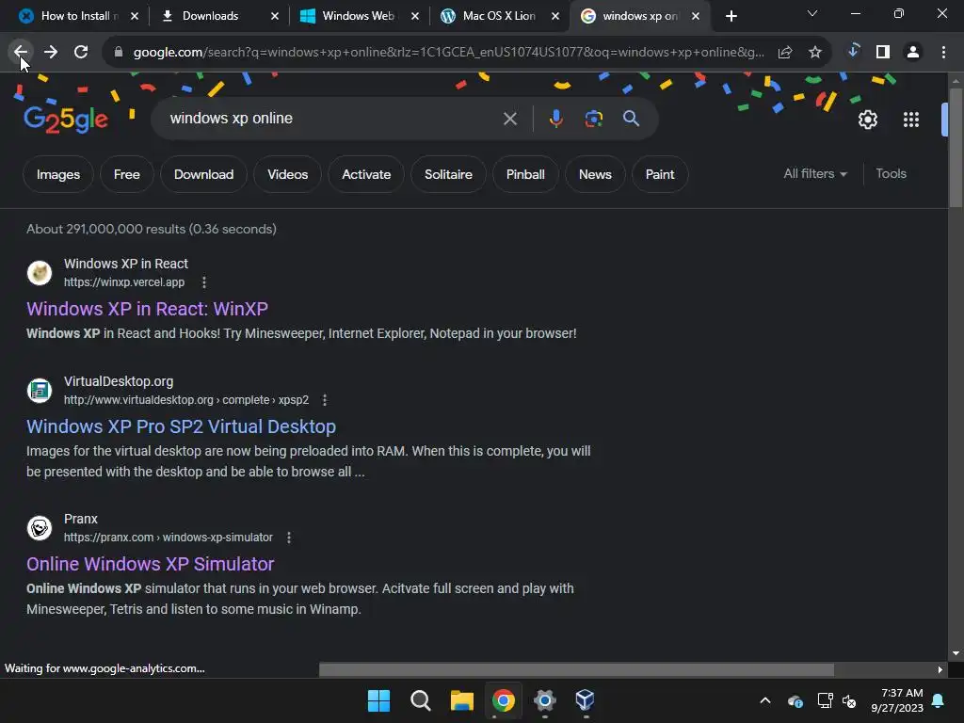Switch to Mac OS X Lion tab
This screenshot has width=964, height=723.
click(499, 16)
